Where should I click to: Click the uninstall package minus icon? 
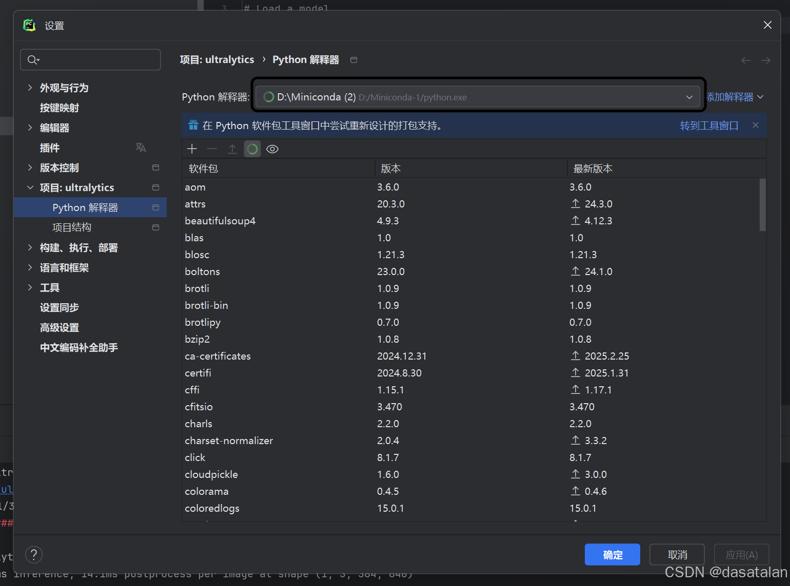(x=212, y=149)
